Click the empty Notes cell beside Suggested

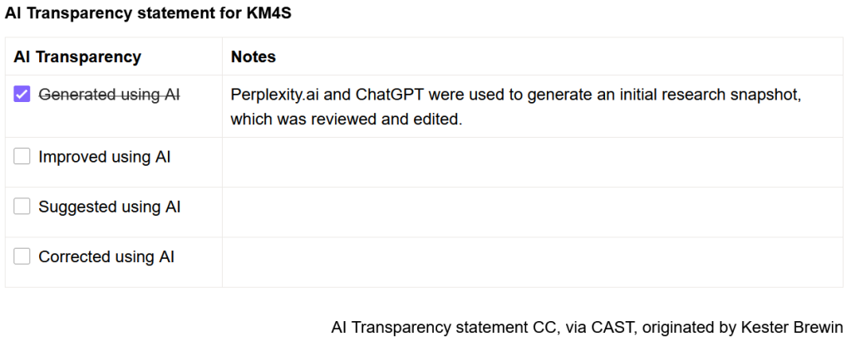[x=532, y=212]
